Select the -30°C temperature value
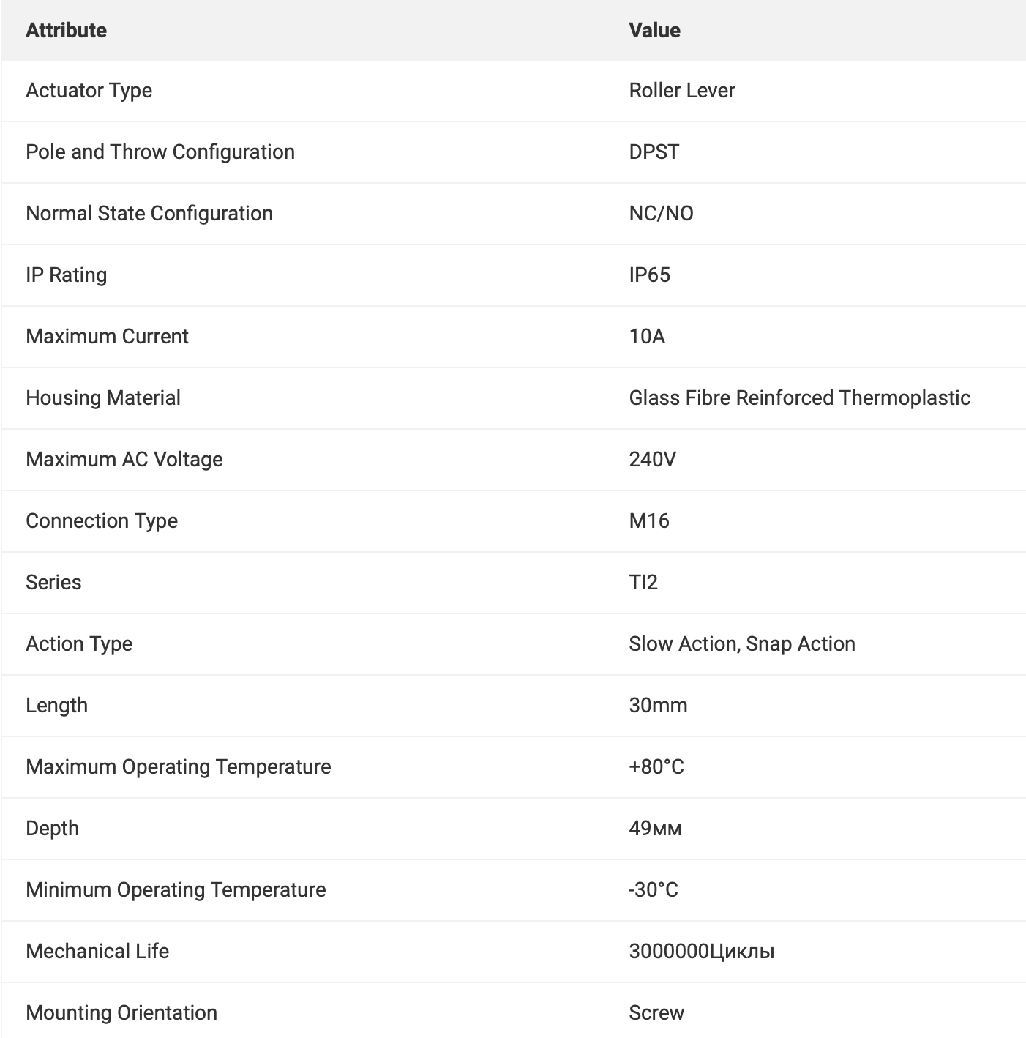1026x1038 pixels. 653,889
